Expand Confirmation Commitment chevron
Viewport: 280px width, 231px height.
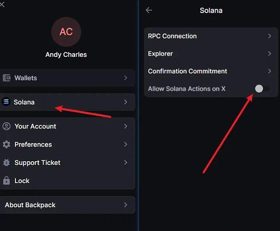pos(270,71)
